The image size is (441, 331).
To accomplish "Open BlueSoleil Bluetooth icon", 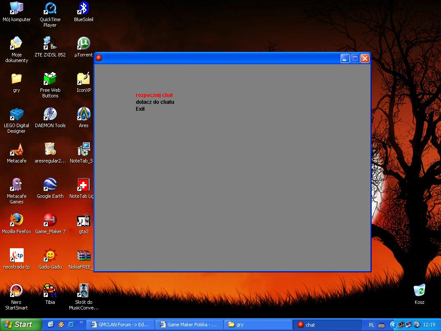I will coord(84,8).
